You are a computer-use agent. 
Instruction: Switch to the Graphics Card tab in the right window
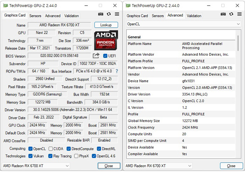(137, 16)
